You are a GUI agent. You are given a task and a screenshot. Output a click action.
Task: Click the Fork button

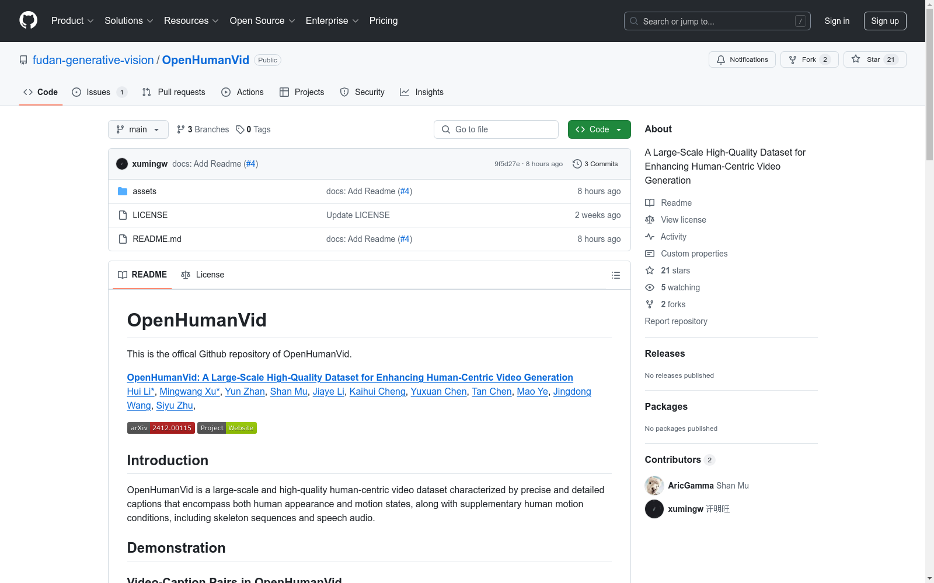pos(809,59)
